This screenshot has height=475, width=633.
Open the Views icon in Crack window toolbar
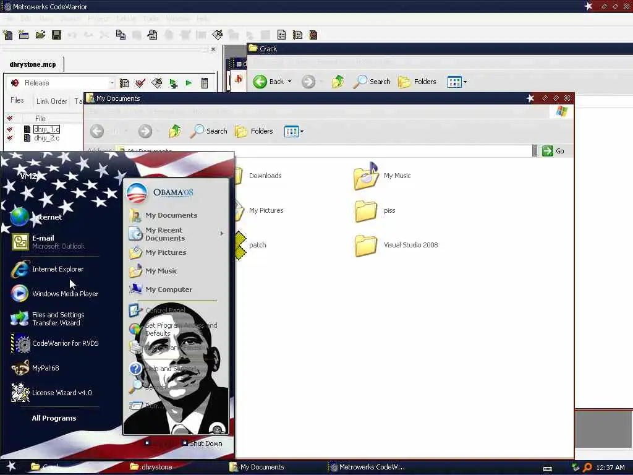[x=454, y=82]
